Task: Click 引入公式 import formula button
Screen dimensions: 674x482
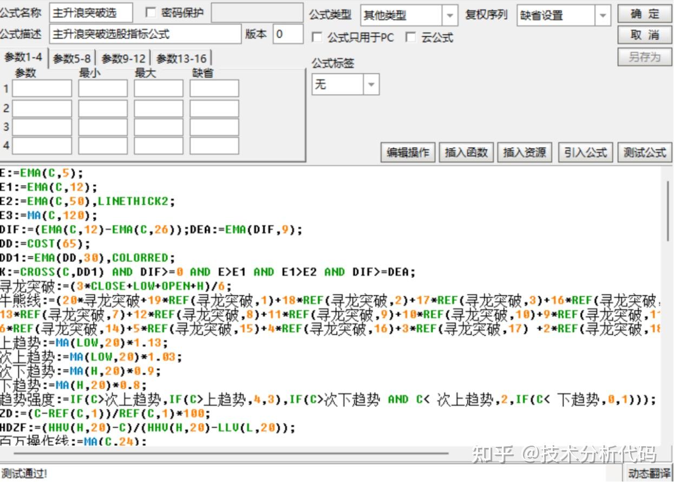Action: 585,153
